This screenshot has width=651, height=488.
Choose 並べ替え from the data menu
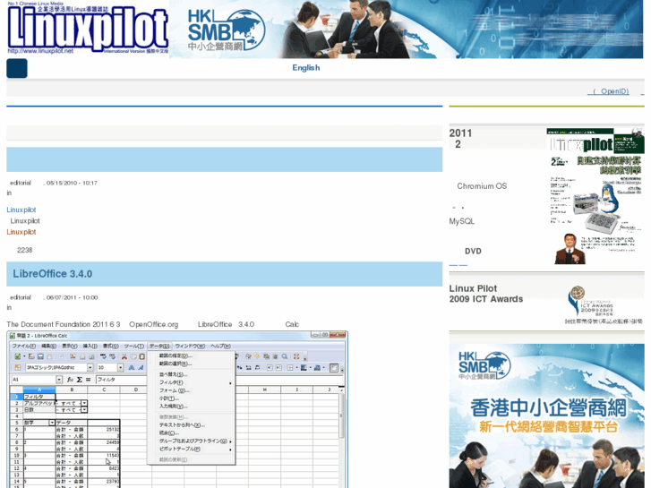(173, 374)
